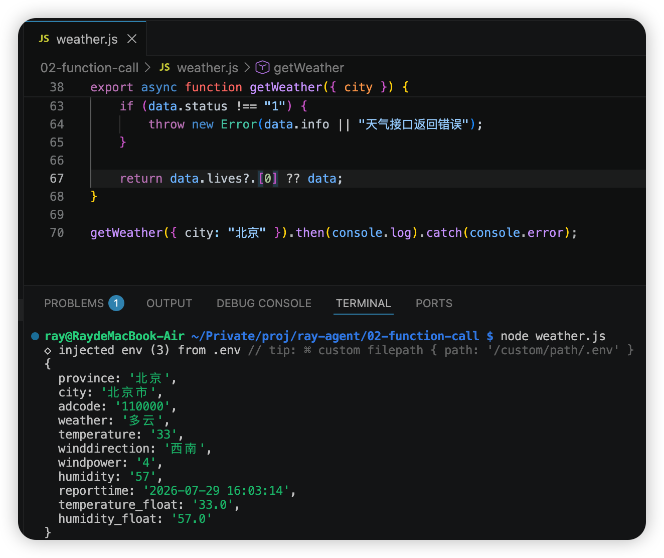Click windpower: '4' output line

110,462
